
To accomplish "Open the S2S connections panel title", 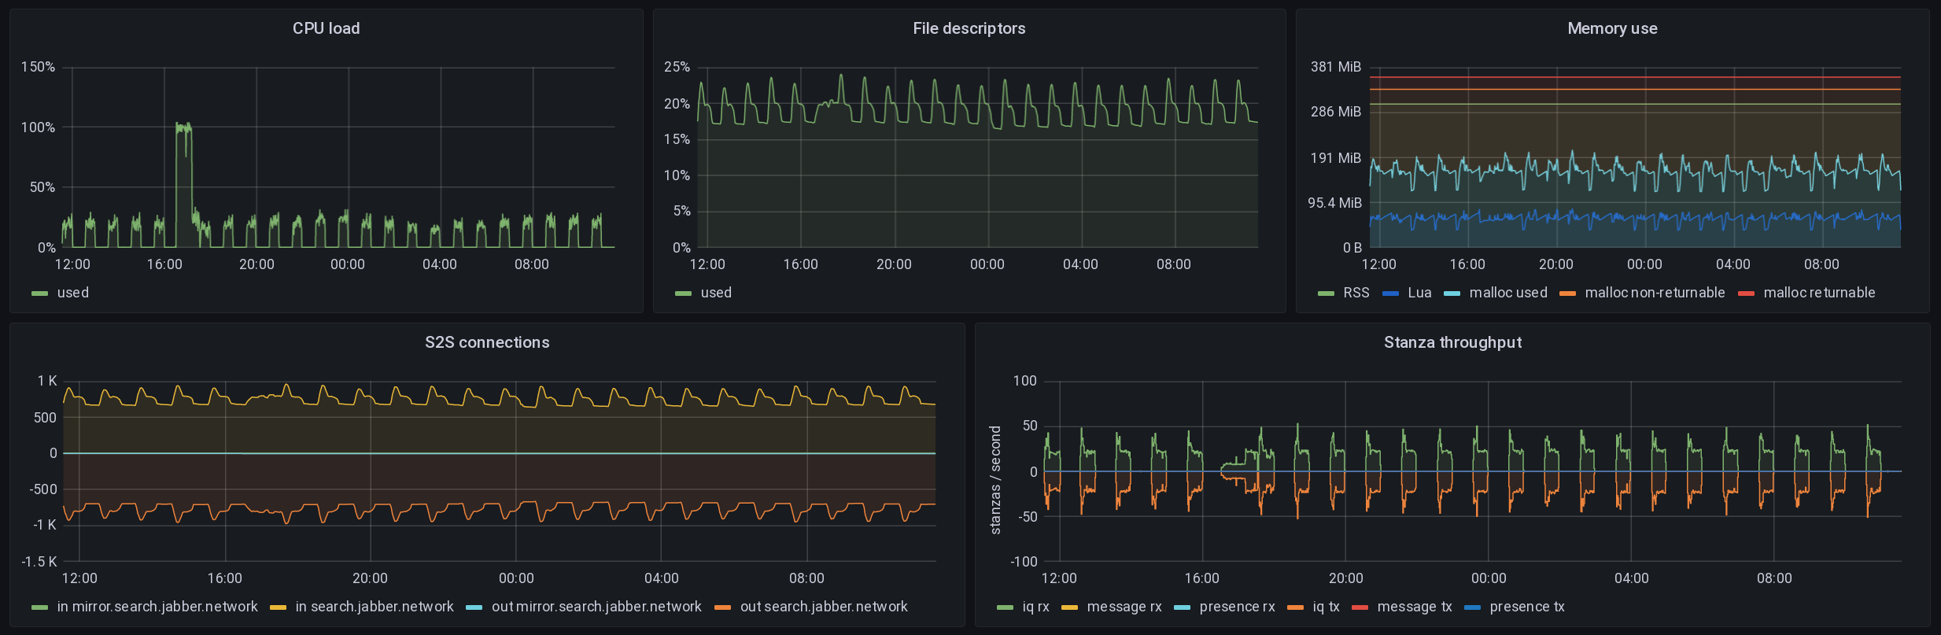I will tap(487, 342).
